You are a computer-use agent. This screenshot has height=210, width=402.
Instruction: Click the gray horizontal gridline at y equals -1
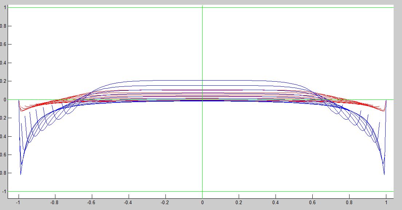tap(109, 191)
